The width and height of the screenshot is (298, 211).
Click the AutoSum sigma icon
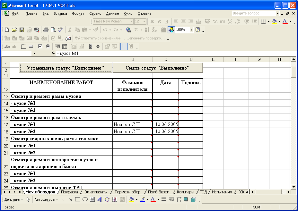136,30
